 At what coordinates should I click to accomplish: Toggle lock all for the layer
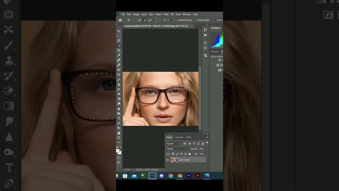click(189, 154)
